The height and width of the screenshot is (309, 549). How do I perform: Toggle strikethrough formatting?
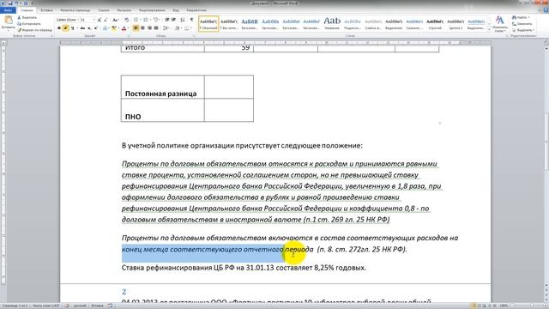click(x=82, y=28)
